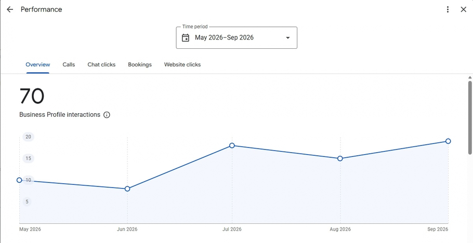Click the Business Profile interactions label
This screenshot has width=473, height=243.
(60, 115)
